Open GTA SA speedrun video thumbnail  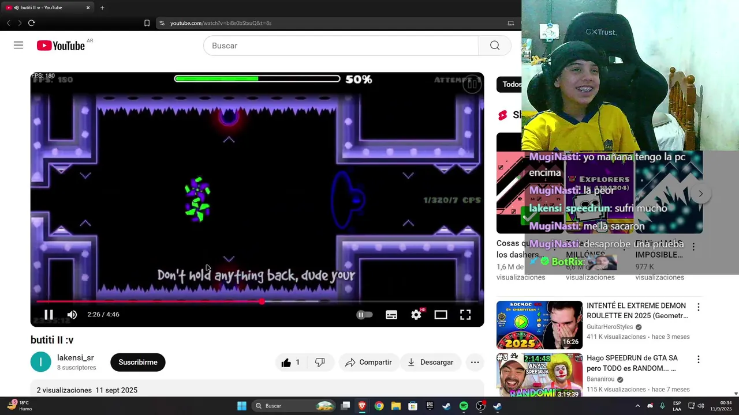[539, 375]
